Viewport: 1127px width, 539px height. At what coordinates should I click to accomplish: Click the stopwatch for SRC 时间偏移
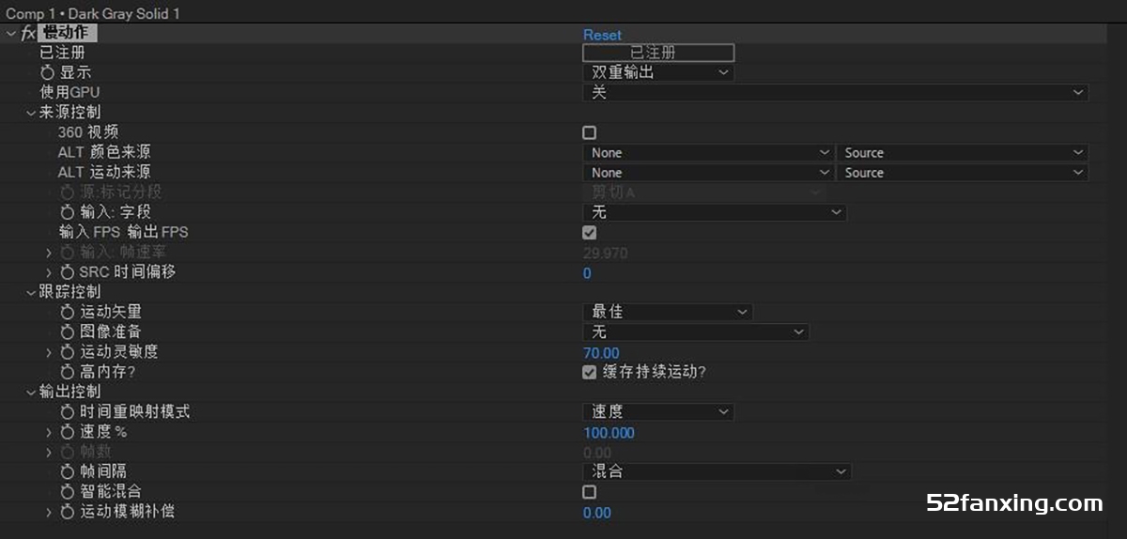[67, 272]
